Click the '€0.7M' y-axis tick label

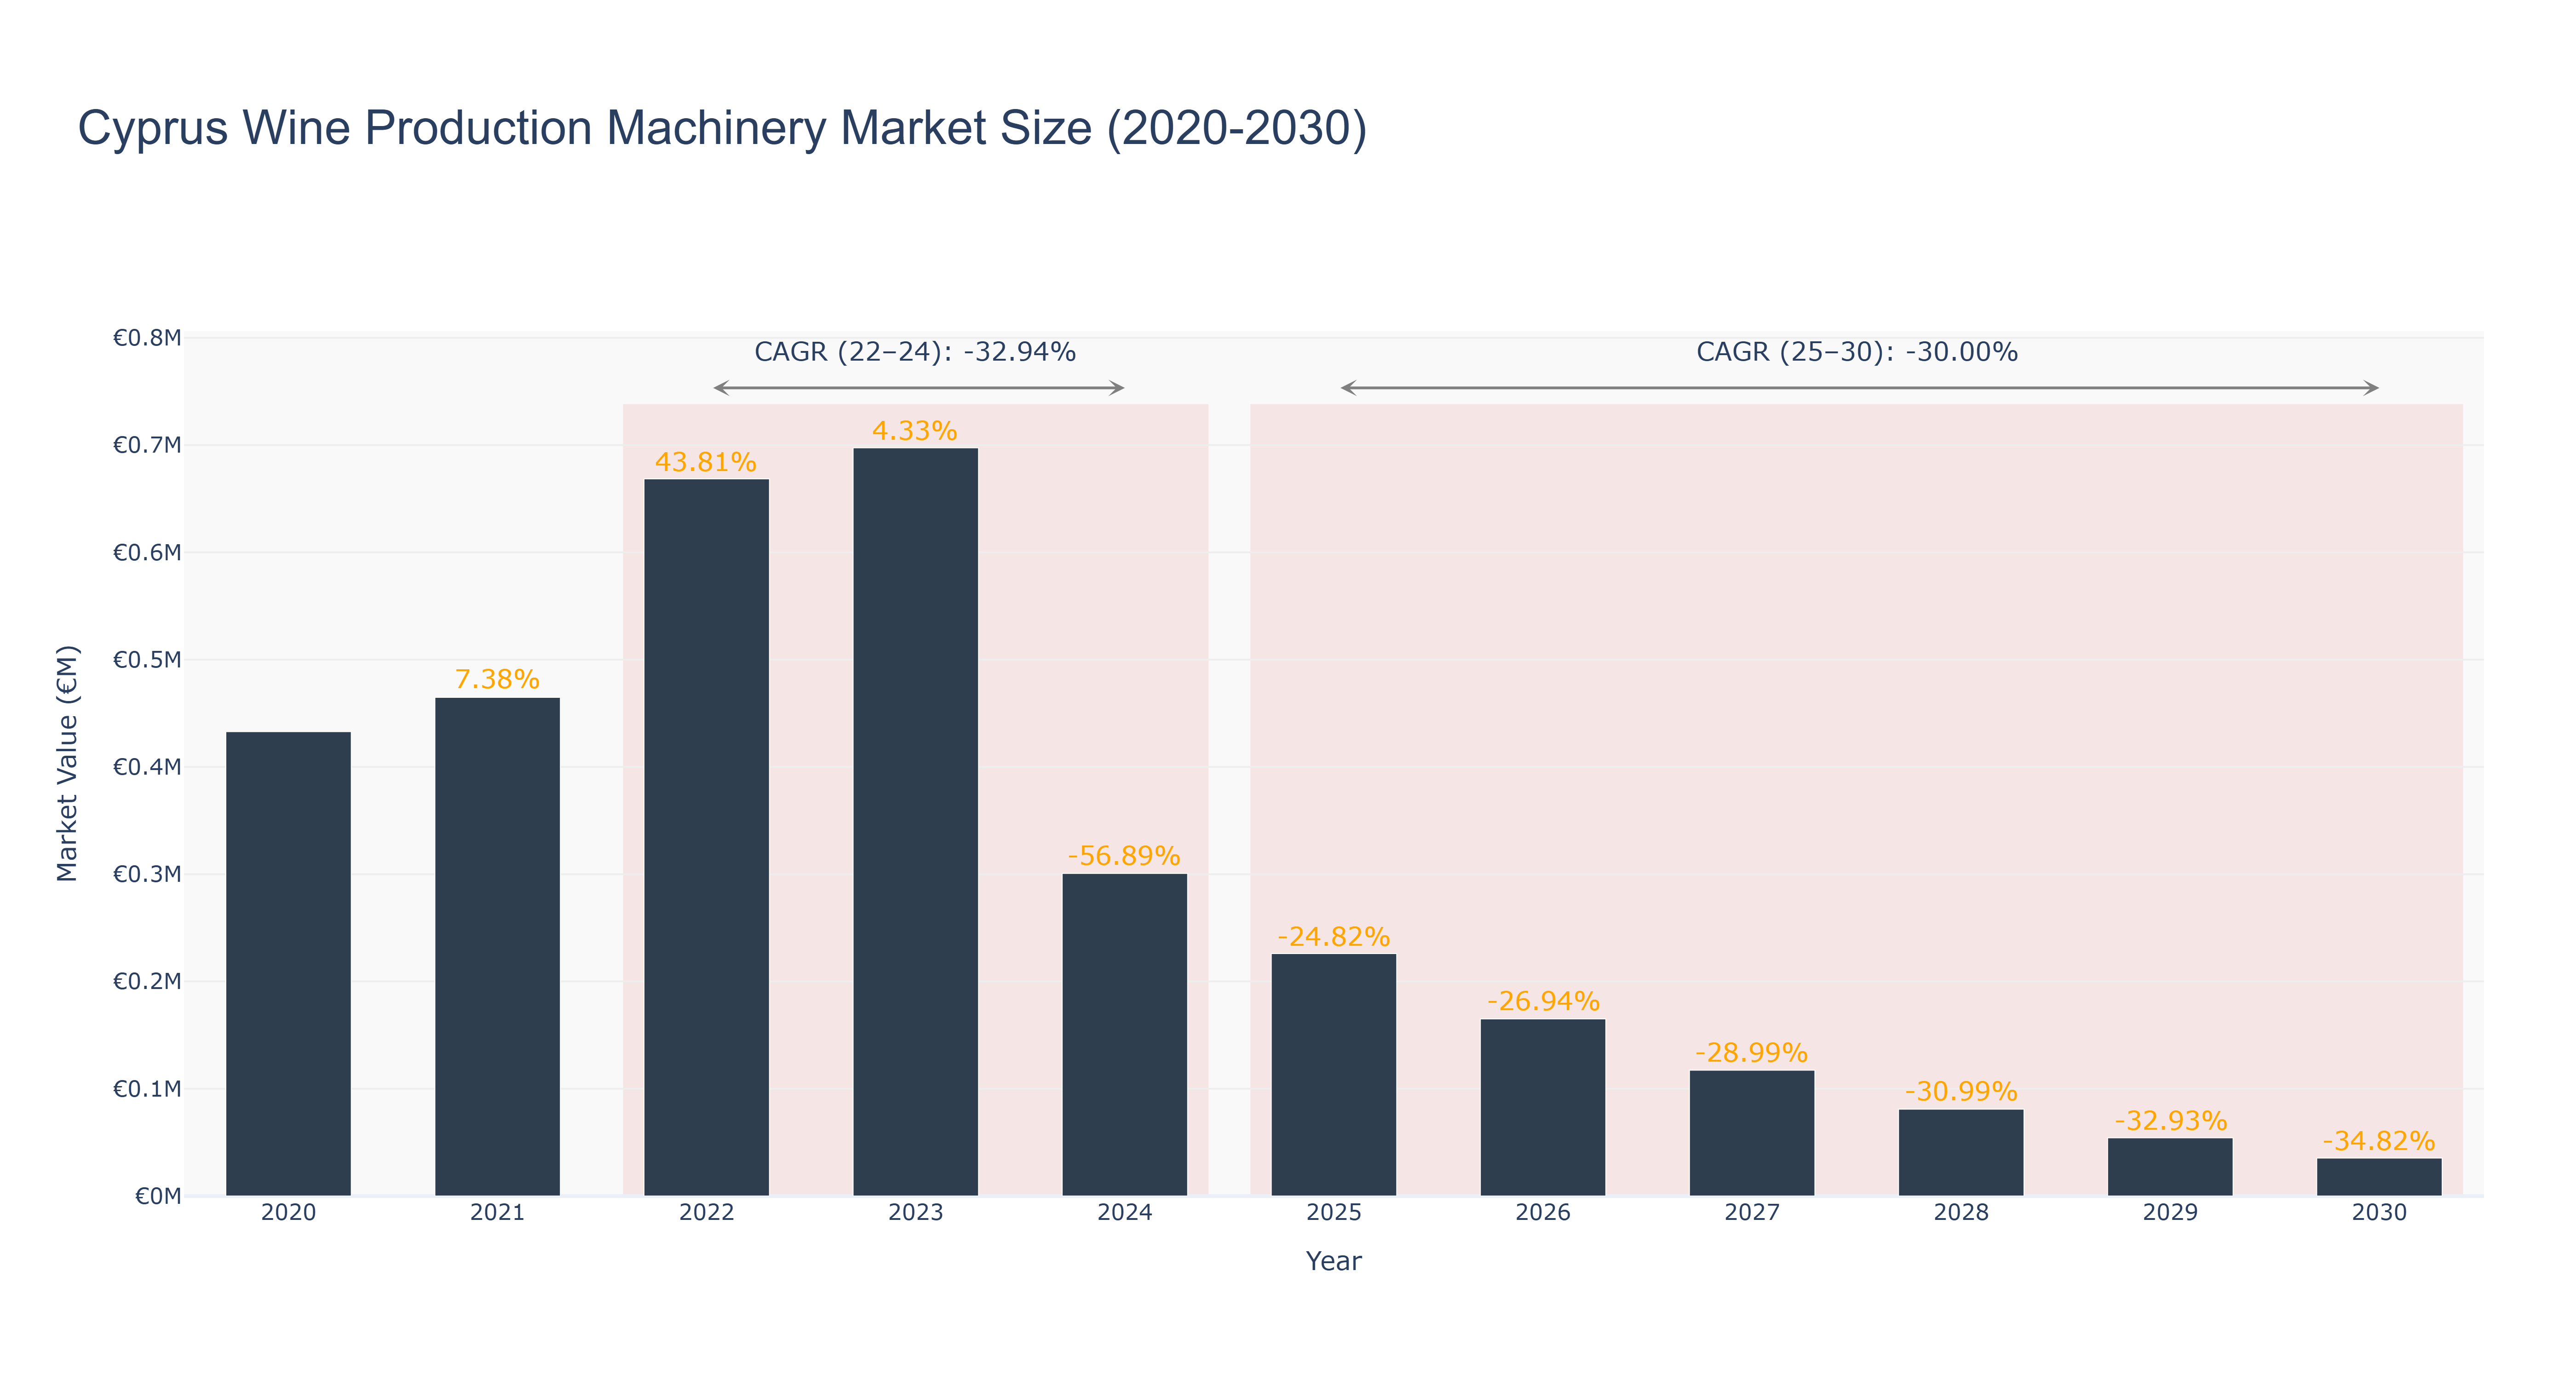(147, 445)
